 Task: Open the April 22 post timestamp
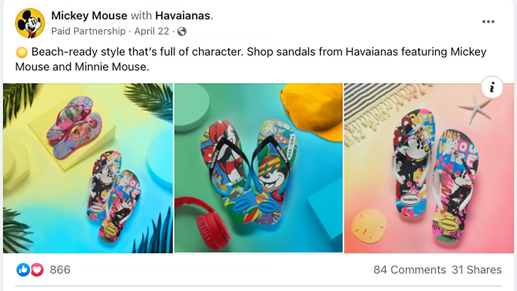coord(152,31)
